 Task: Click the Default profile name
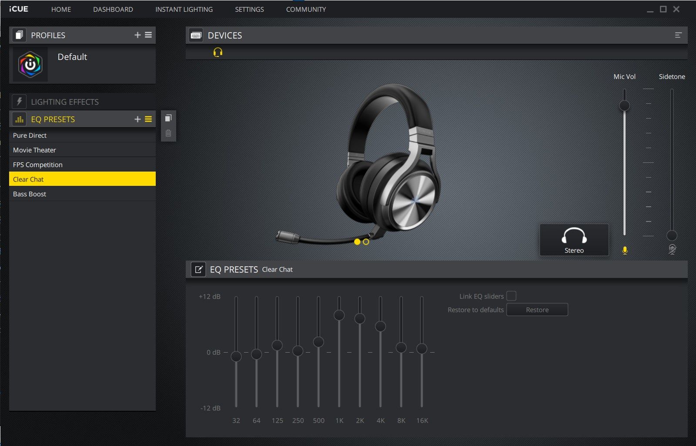click(x=72, y=57)
